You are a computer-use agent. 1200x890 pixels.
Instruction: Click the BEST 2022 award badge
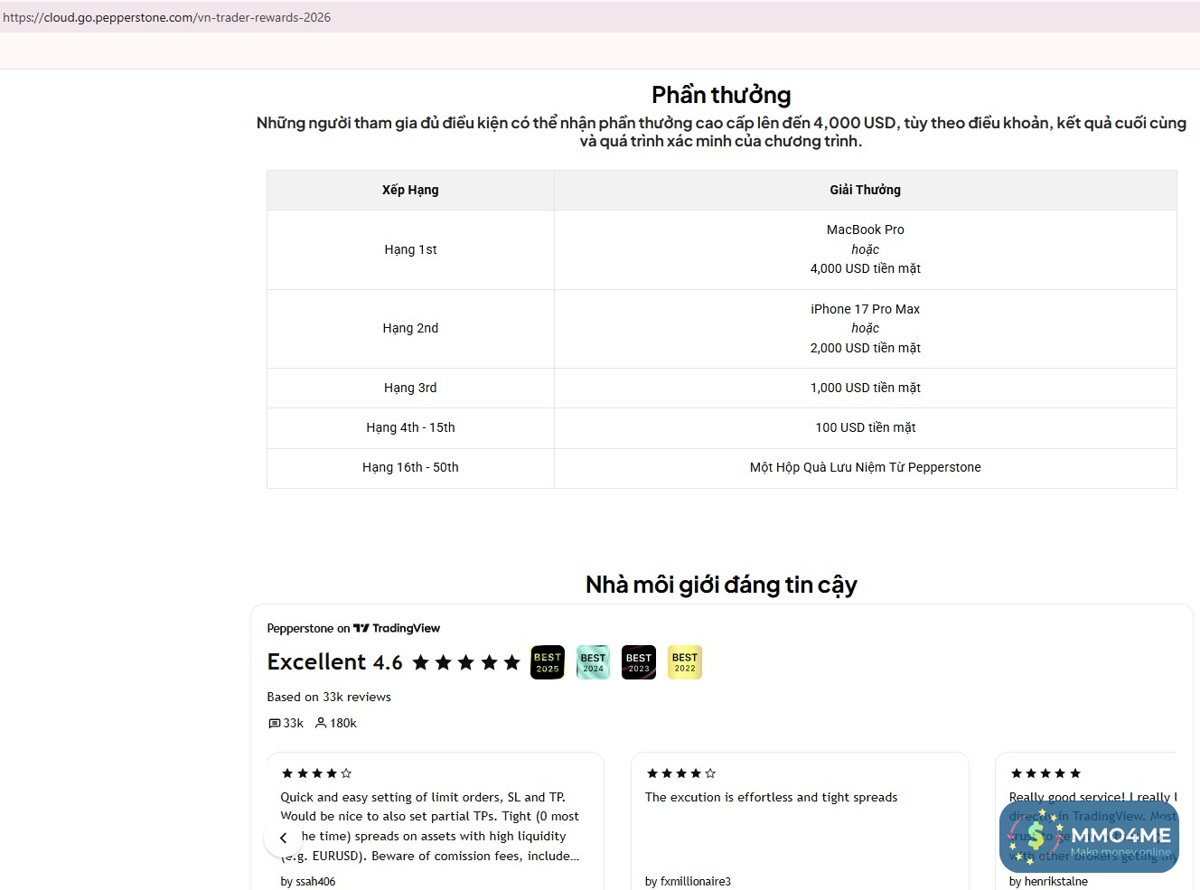tap(685, 662)
